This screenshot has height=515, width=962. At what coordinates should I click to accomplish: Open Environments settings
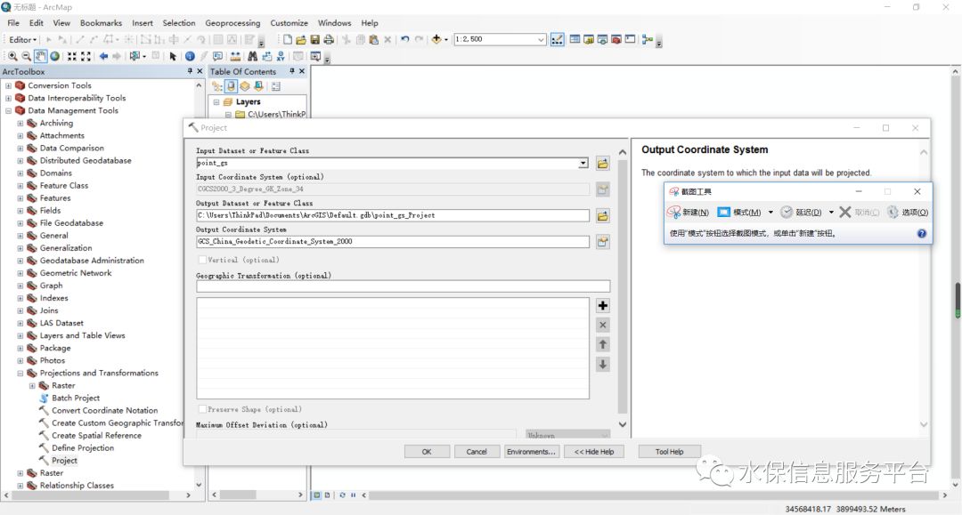[531, 452]
